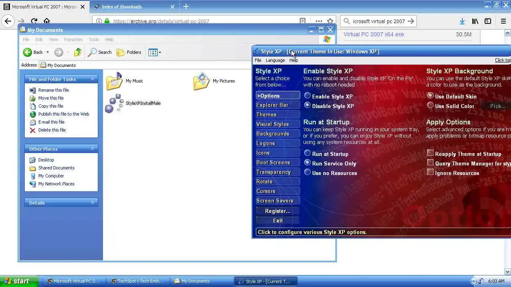This screenshot has width=511, height=287.
Task: Select Use Default Skin radio button
Action: (430, 96)
